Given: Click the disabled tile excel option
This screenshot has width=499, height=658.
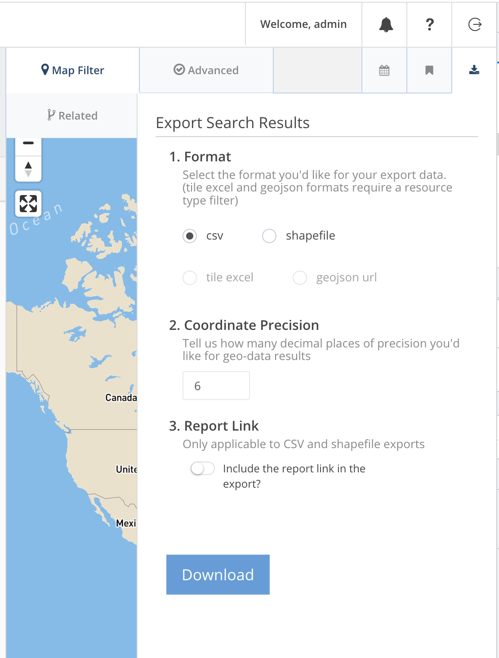Looking at the screenshot, I should pos(190,278).
